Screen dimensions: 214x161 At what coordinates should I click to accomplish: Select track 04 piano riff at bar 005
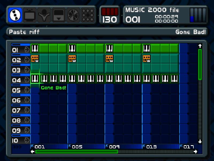pyautogui.click(x=72, y=79)
